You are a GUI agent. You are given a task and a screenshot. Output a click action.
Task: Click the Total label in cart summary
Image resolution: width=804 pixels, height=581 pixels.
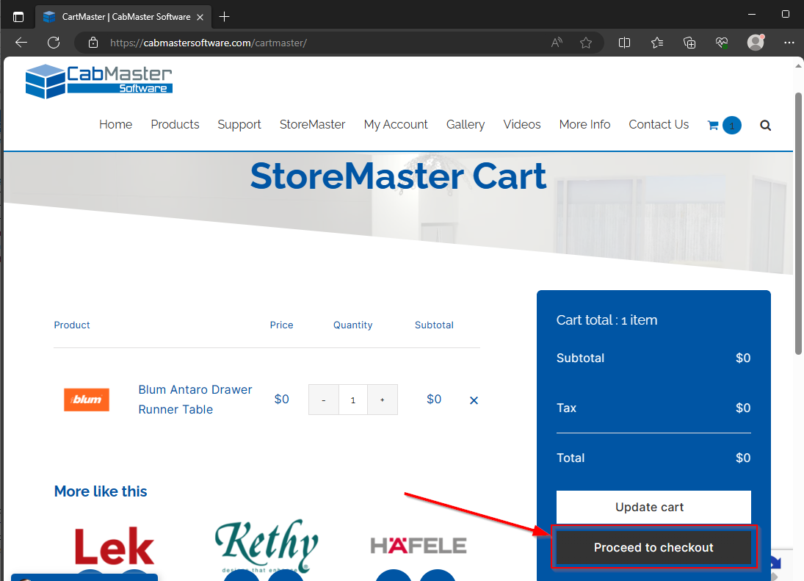[571, 458]
